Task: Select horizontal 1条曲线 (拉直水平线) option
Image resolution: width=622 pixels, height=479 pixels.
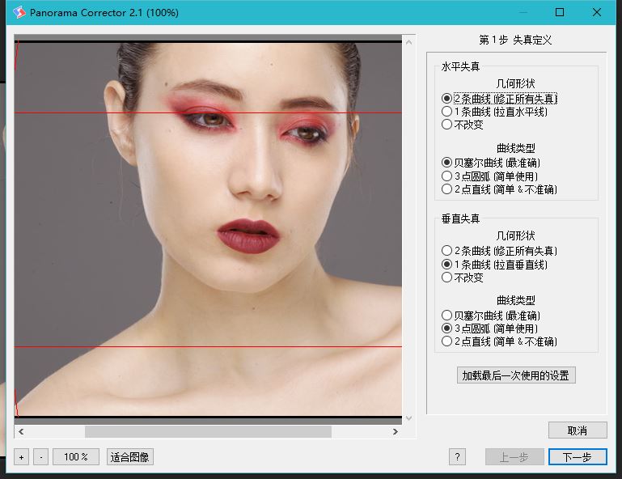Action: (494, 112)
